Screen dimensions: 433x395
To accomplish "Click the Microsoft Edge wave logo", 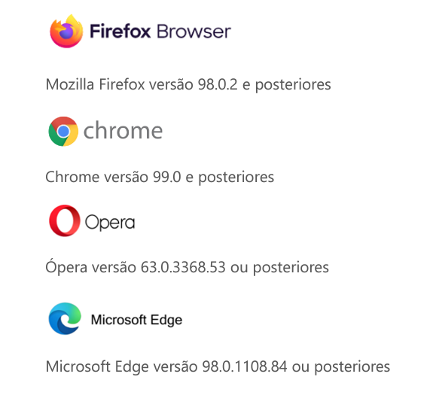I will [x=65, y=318].
